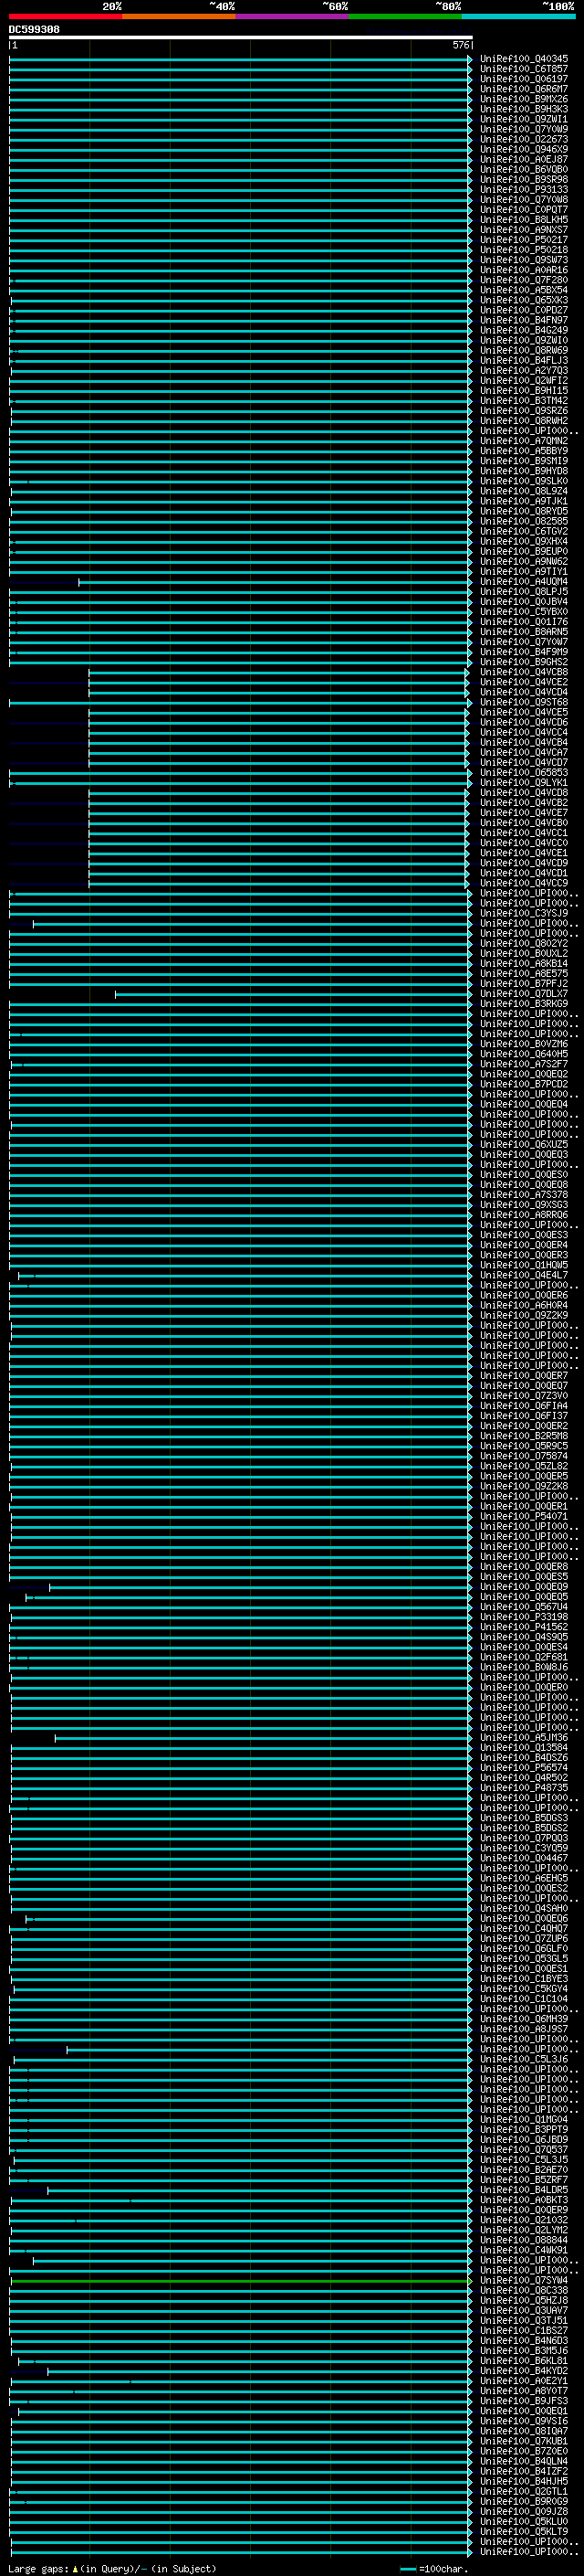Viewport: 584px width, 2576px height.
Task: Select hit label UniRef100_A8Y0T7
Action: pyautogui.click(x=524, y=2391)
